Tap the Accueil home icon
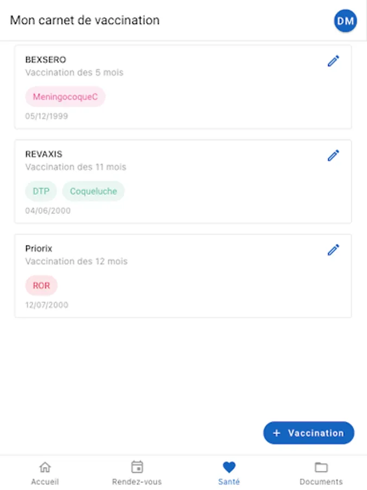Screen dimensions: 367x490 [x=45, y=467]
